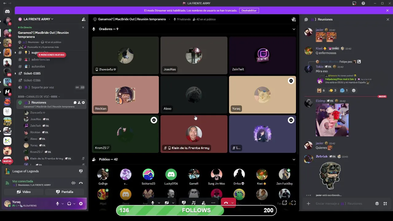Dismiss the Streamer mode banner
The image size is (393, 221).
(x=387, y=10)
